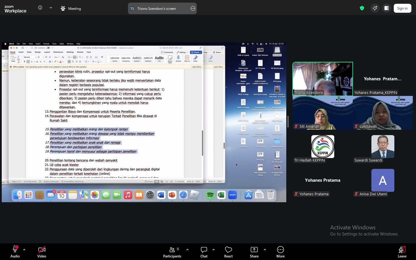416x260 pixels.
Task: Open the AI Companion sparkle icon
Action: (x=375, y=8)
